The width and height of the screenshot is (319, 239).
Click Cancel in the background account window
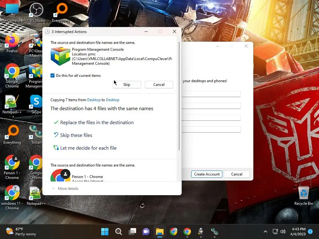tap(237, 174)
